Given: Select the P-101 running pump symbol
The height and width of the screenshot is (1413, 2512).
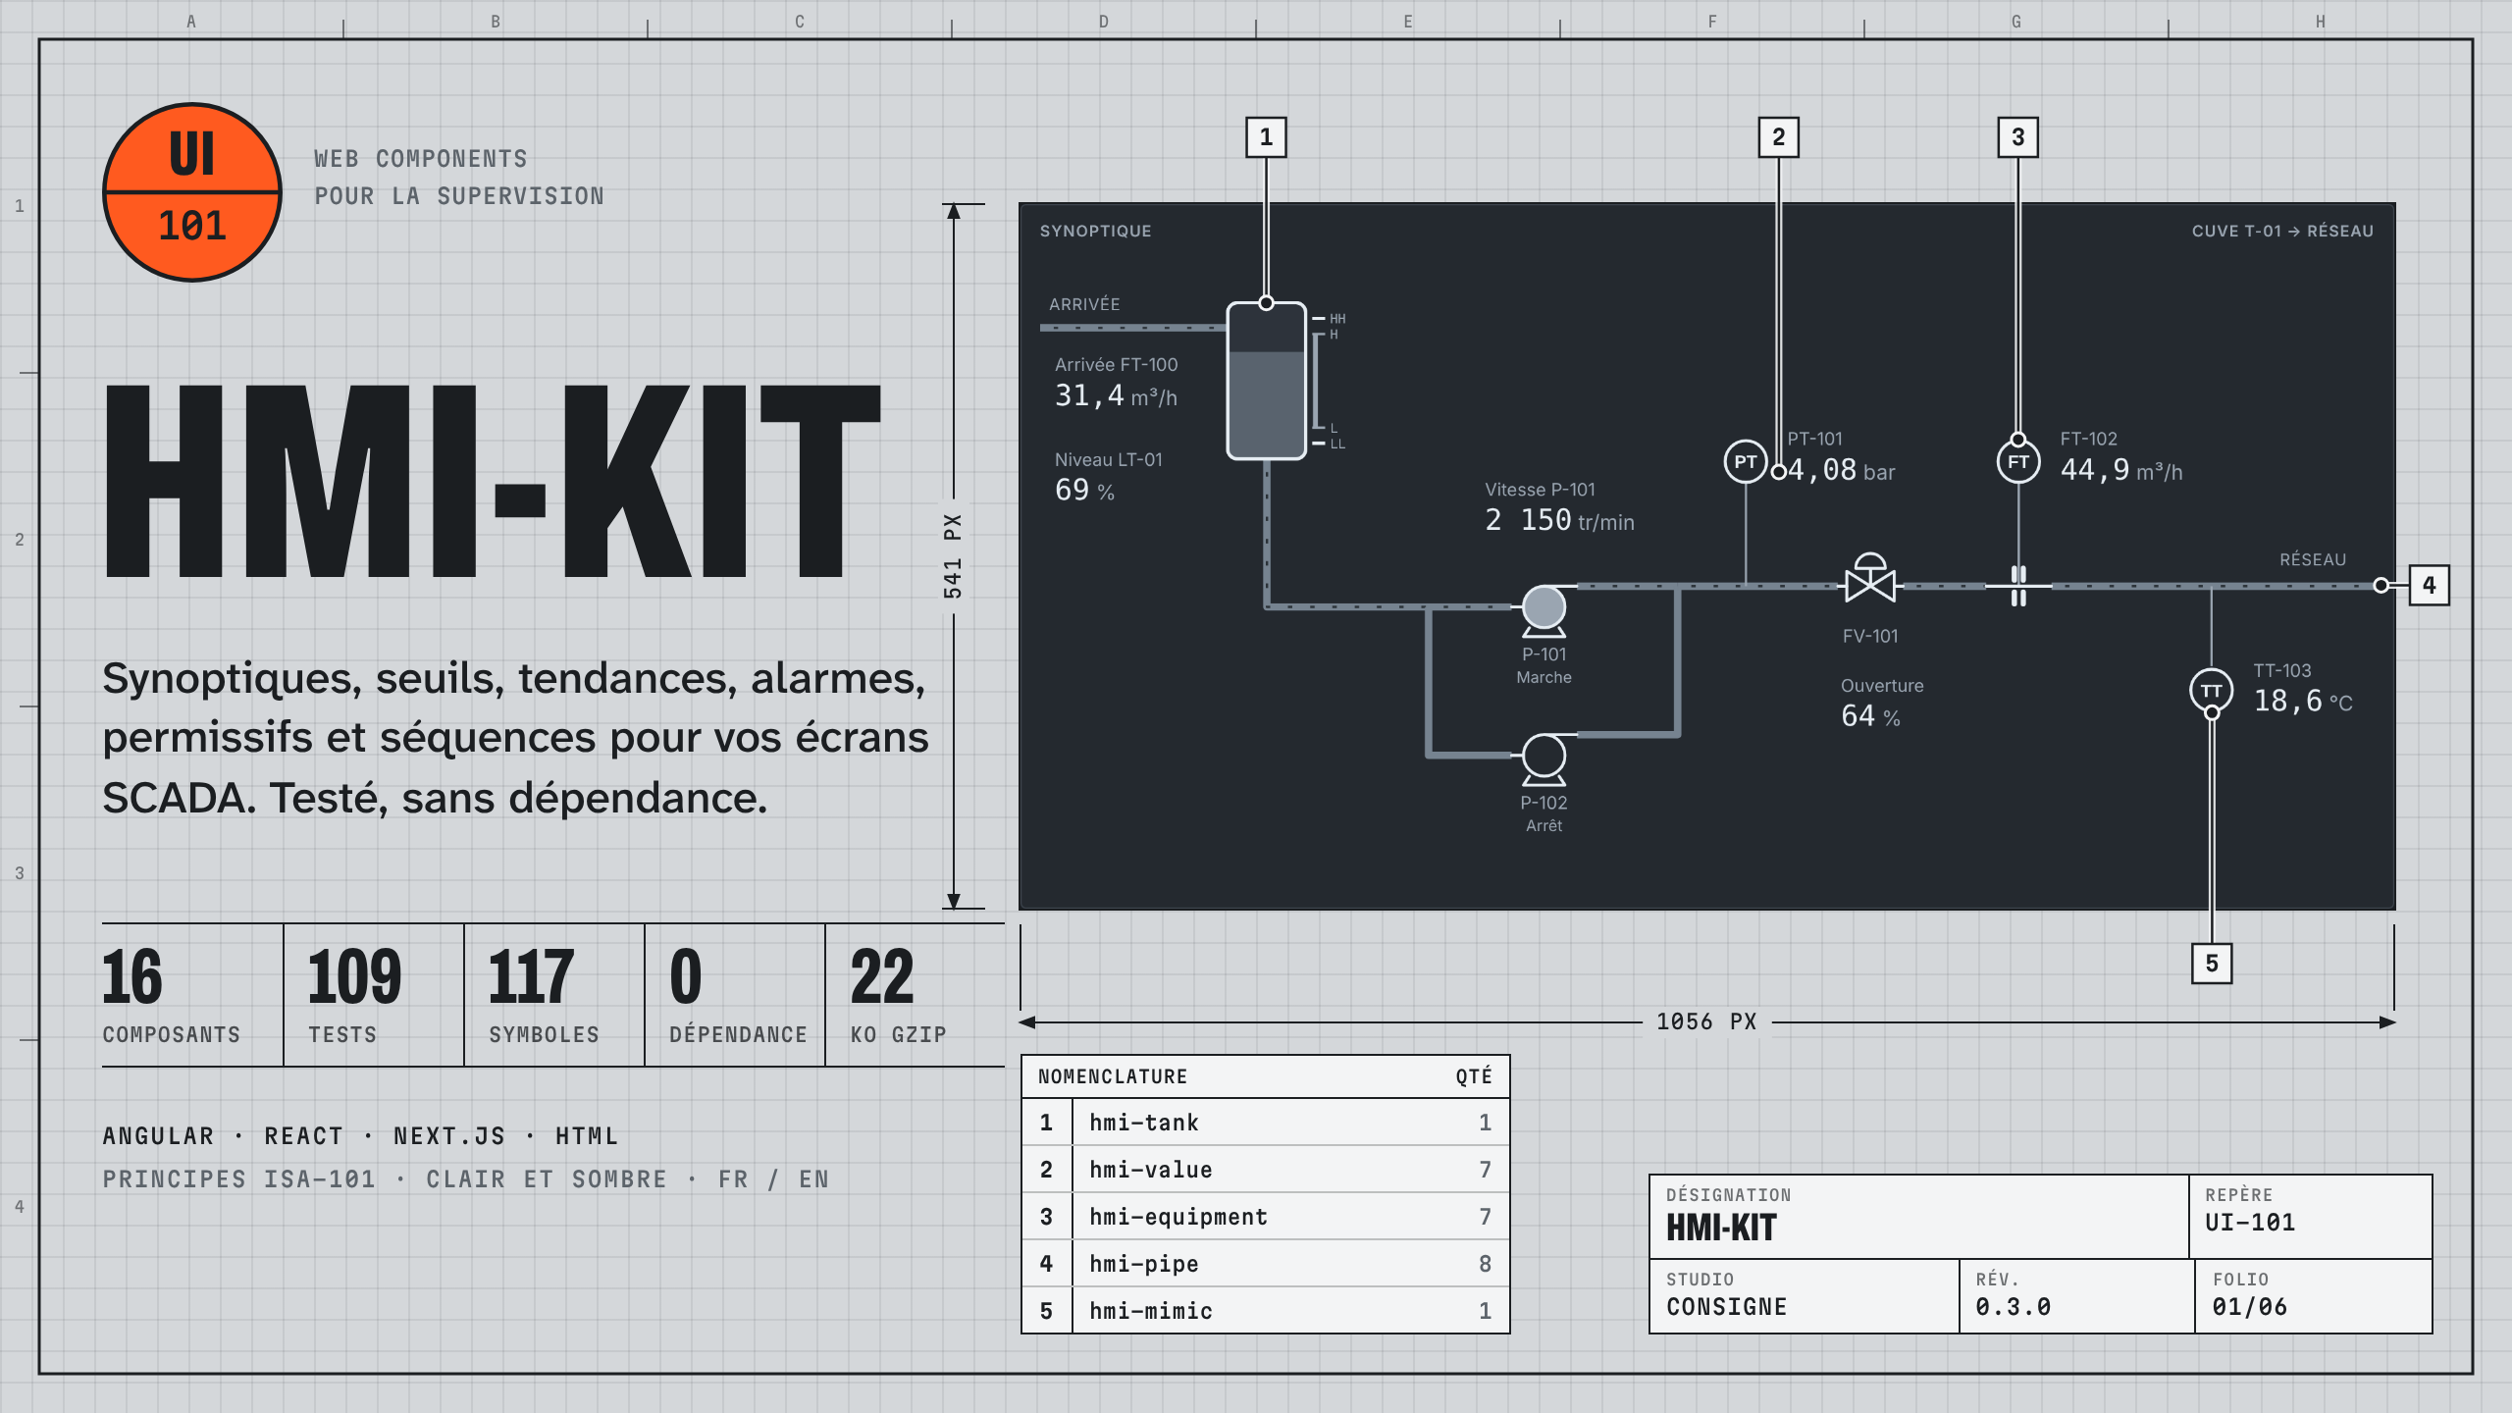Looking at the screenshot, I should [x=1544, y=609].
